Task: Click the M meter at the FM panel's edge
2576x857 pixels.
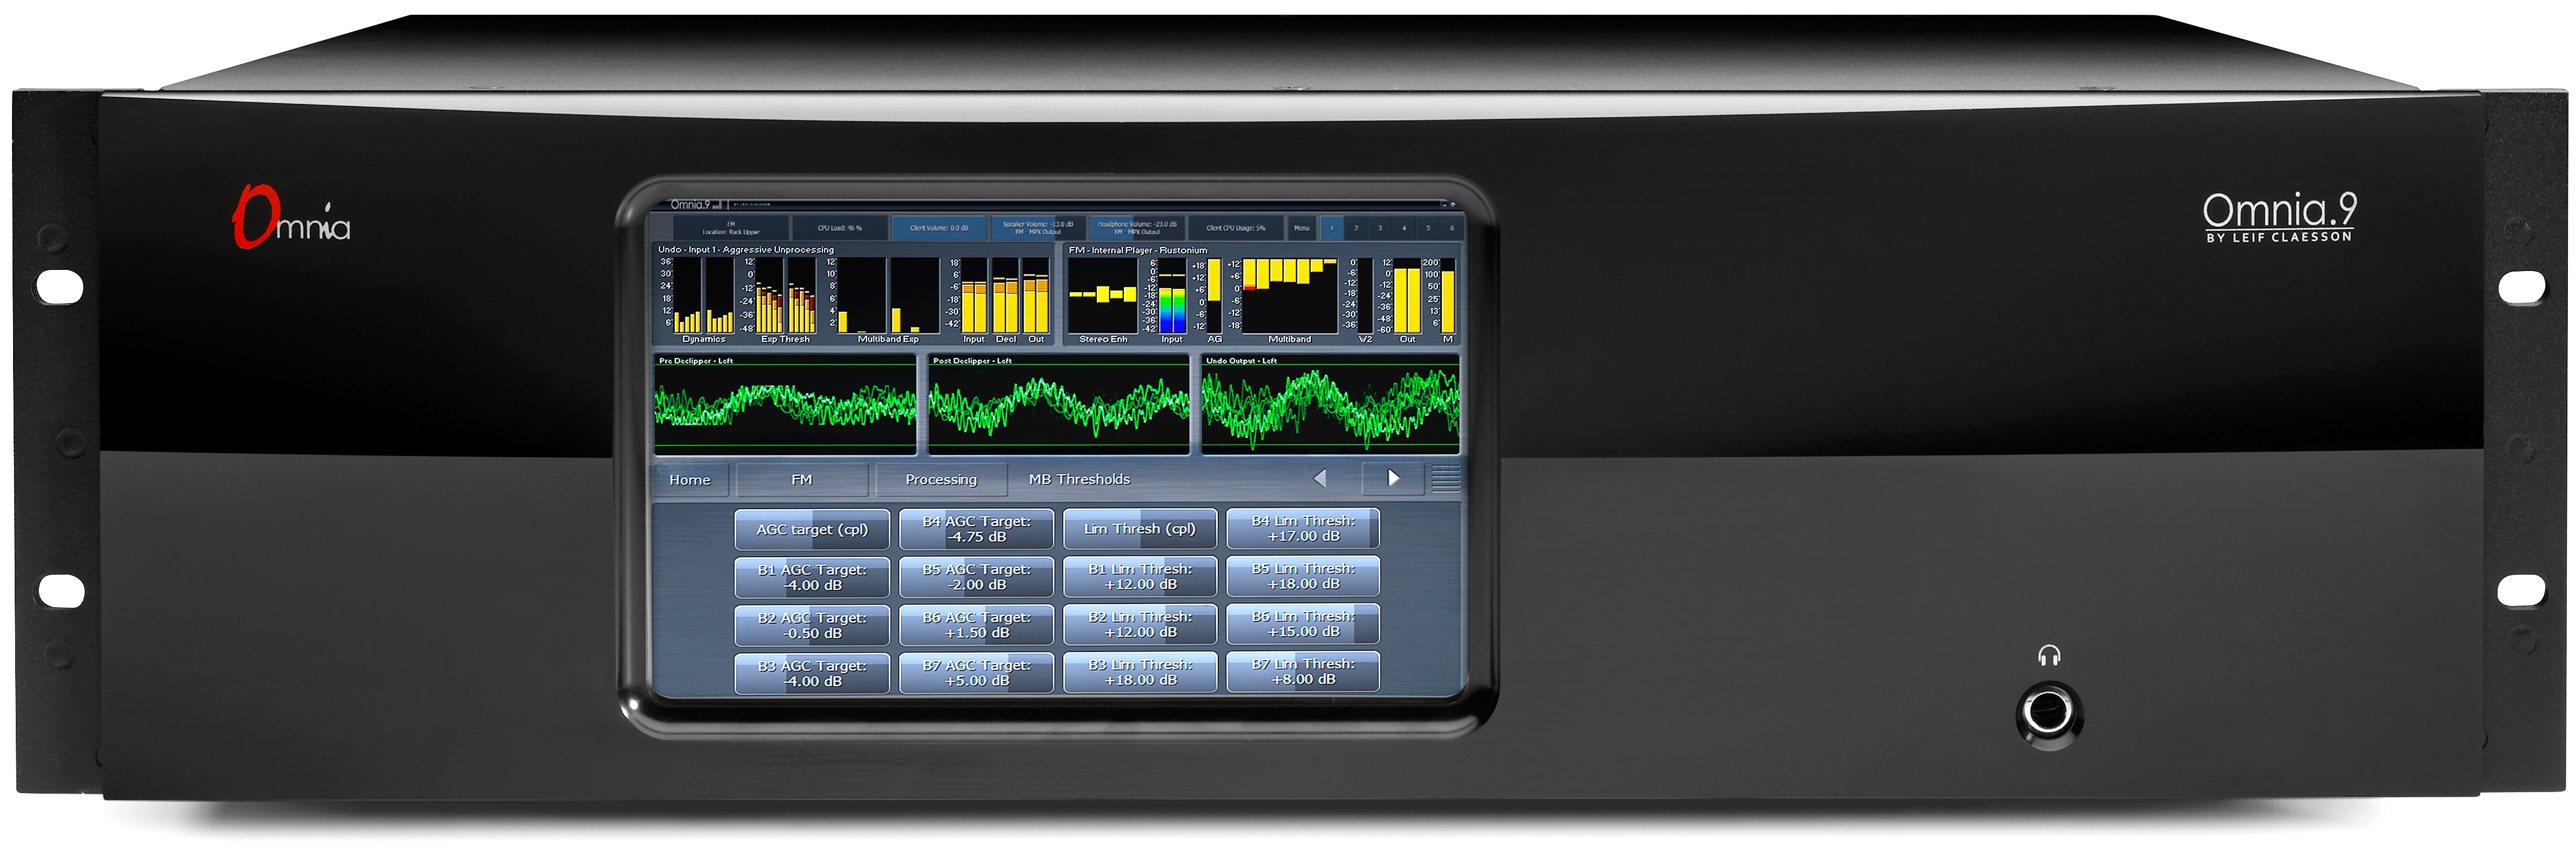Action: (x=1447, y=297)
